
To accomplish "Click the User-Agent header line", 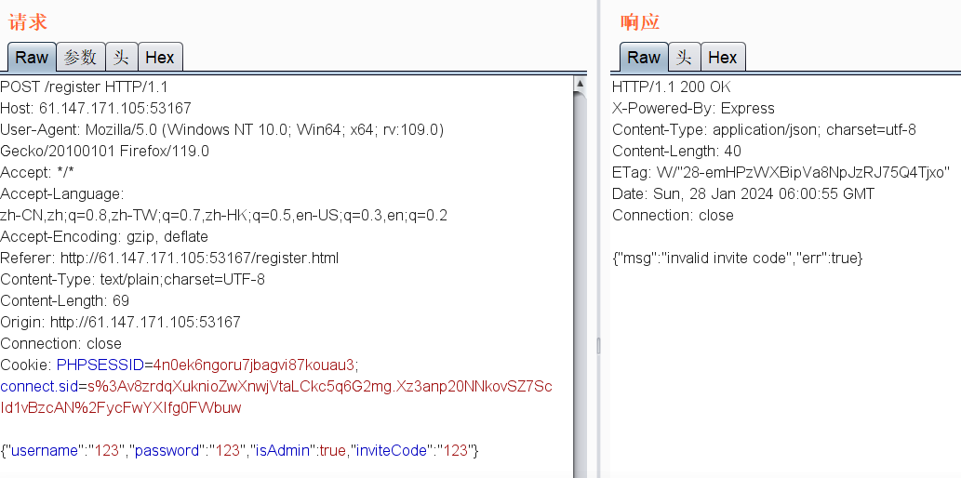I will (x=221, y=130).
